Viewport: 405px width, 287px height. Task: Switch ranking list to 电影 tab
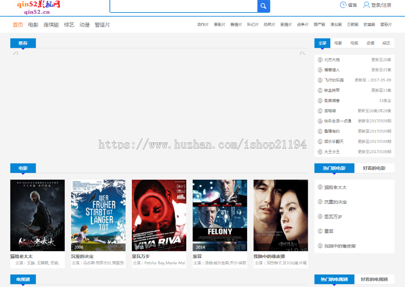[x=338, y=43]
